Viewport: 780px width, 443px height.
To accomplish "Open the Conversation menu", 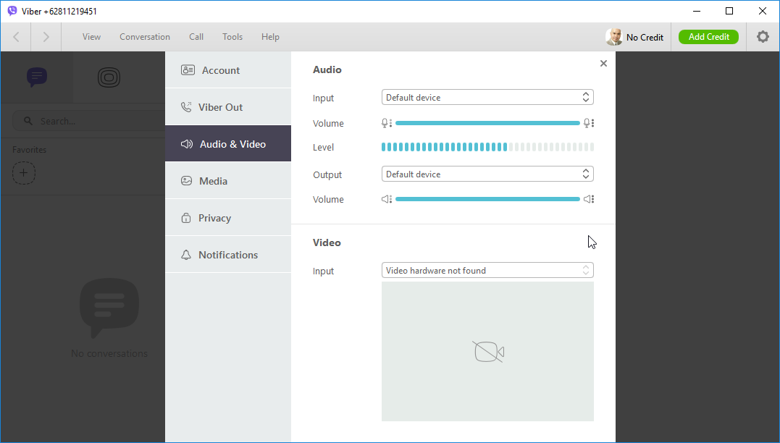I will coord(145,37).
